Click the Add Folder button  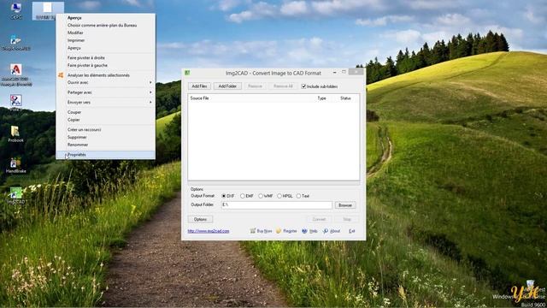click(227, 86)
